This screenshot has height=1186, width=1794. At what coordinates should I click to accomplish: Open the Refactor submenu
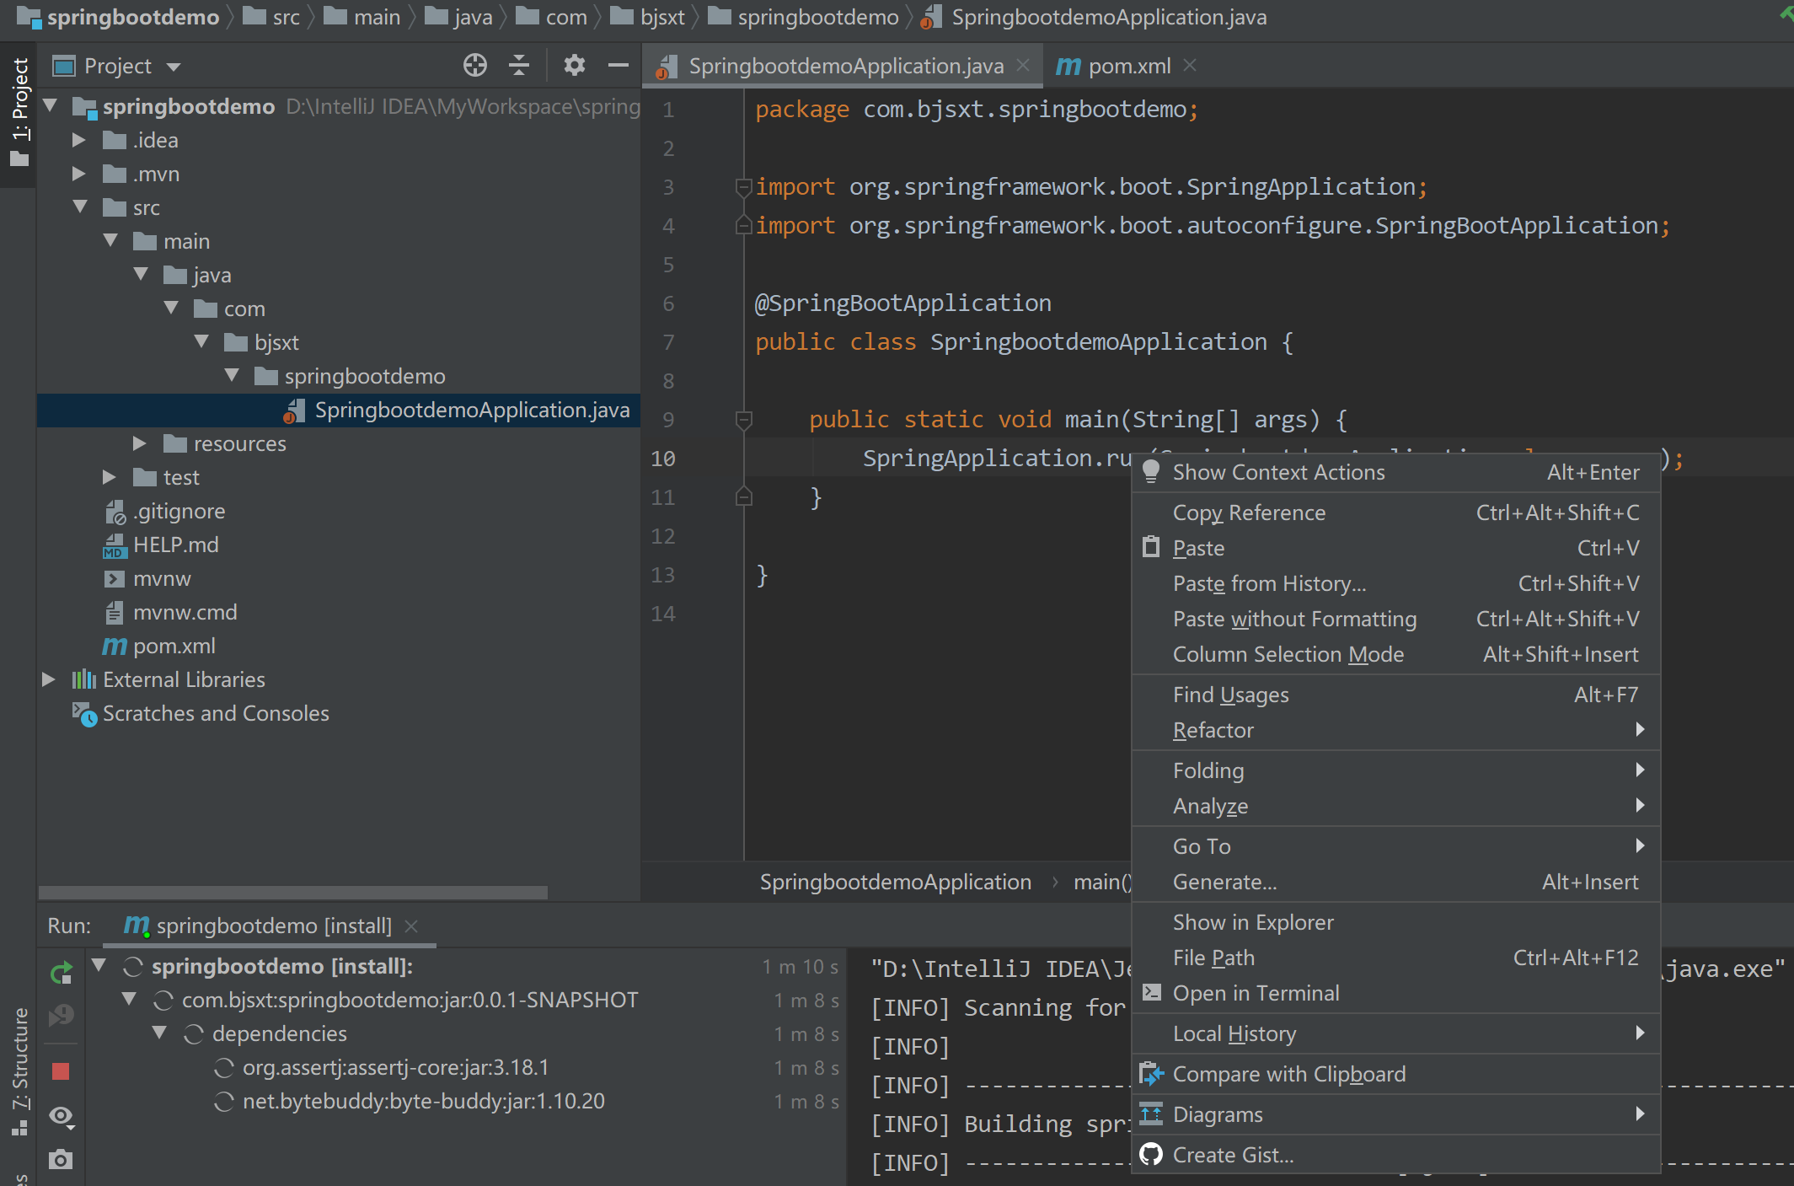click(x=1395, y=730)
